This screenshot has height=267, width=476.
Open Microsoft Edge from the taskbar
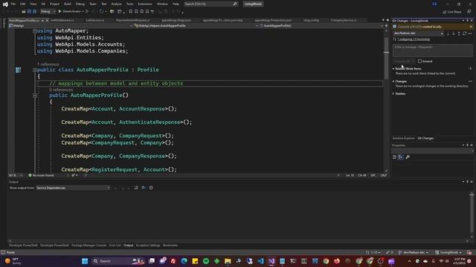tap(184, 261)
